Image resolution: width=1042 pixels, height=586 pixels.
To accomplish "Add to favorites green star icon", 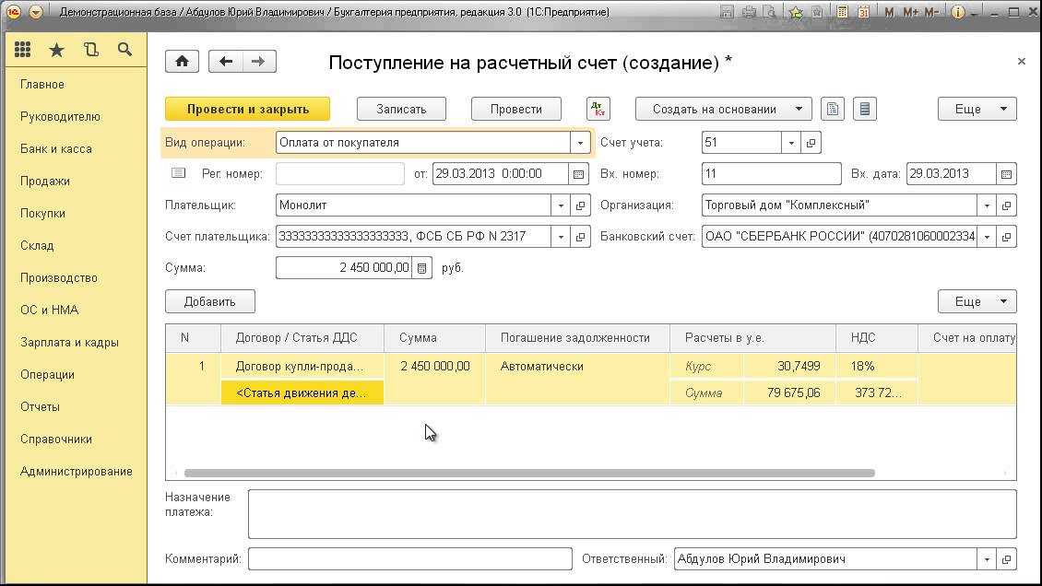I will pos(796,12).
